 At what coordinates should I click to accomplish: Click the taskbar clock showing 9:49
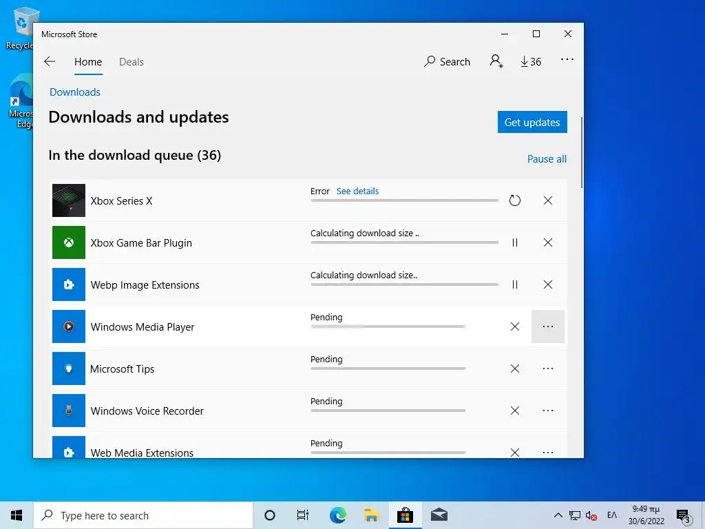[646, 515]
